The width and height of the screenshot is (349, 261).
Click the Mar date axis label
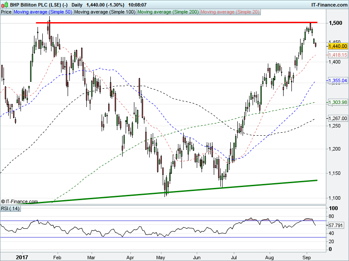tap(91, 258)
